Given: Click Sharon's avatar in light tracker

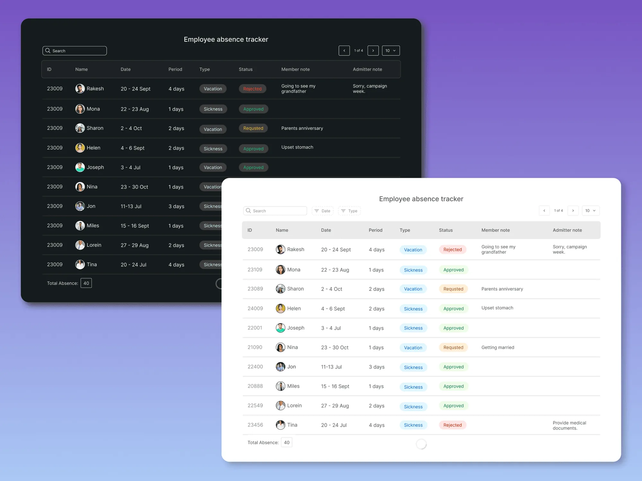Looking at the screenshot, I should 281,289.
